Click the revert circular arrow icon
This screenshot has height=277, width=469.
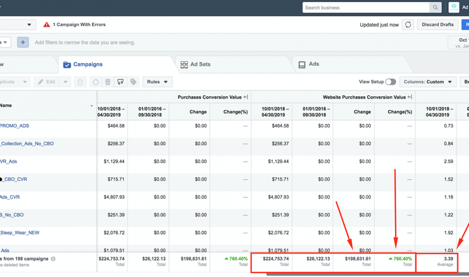(96, 82)
